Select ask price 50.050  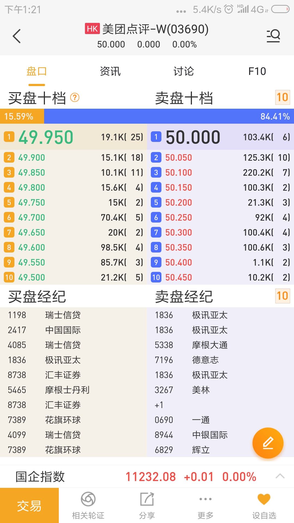coord(179,157)
